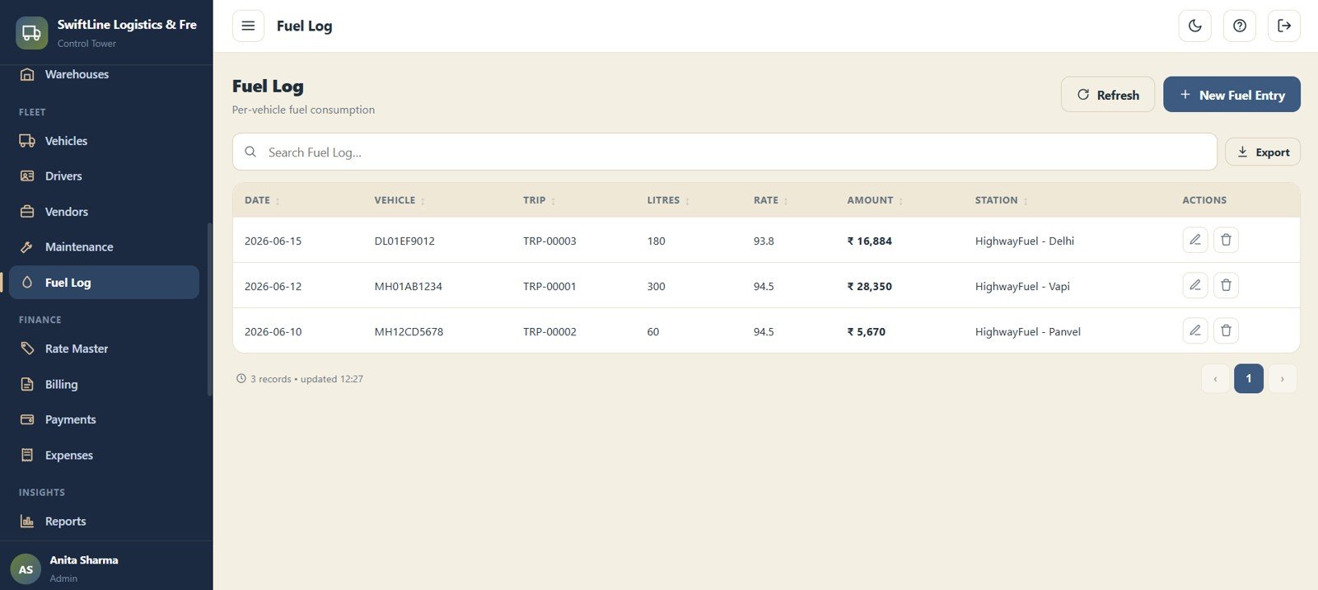Click the sidebar vertical scrollbar

(210, 309)
